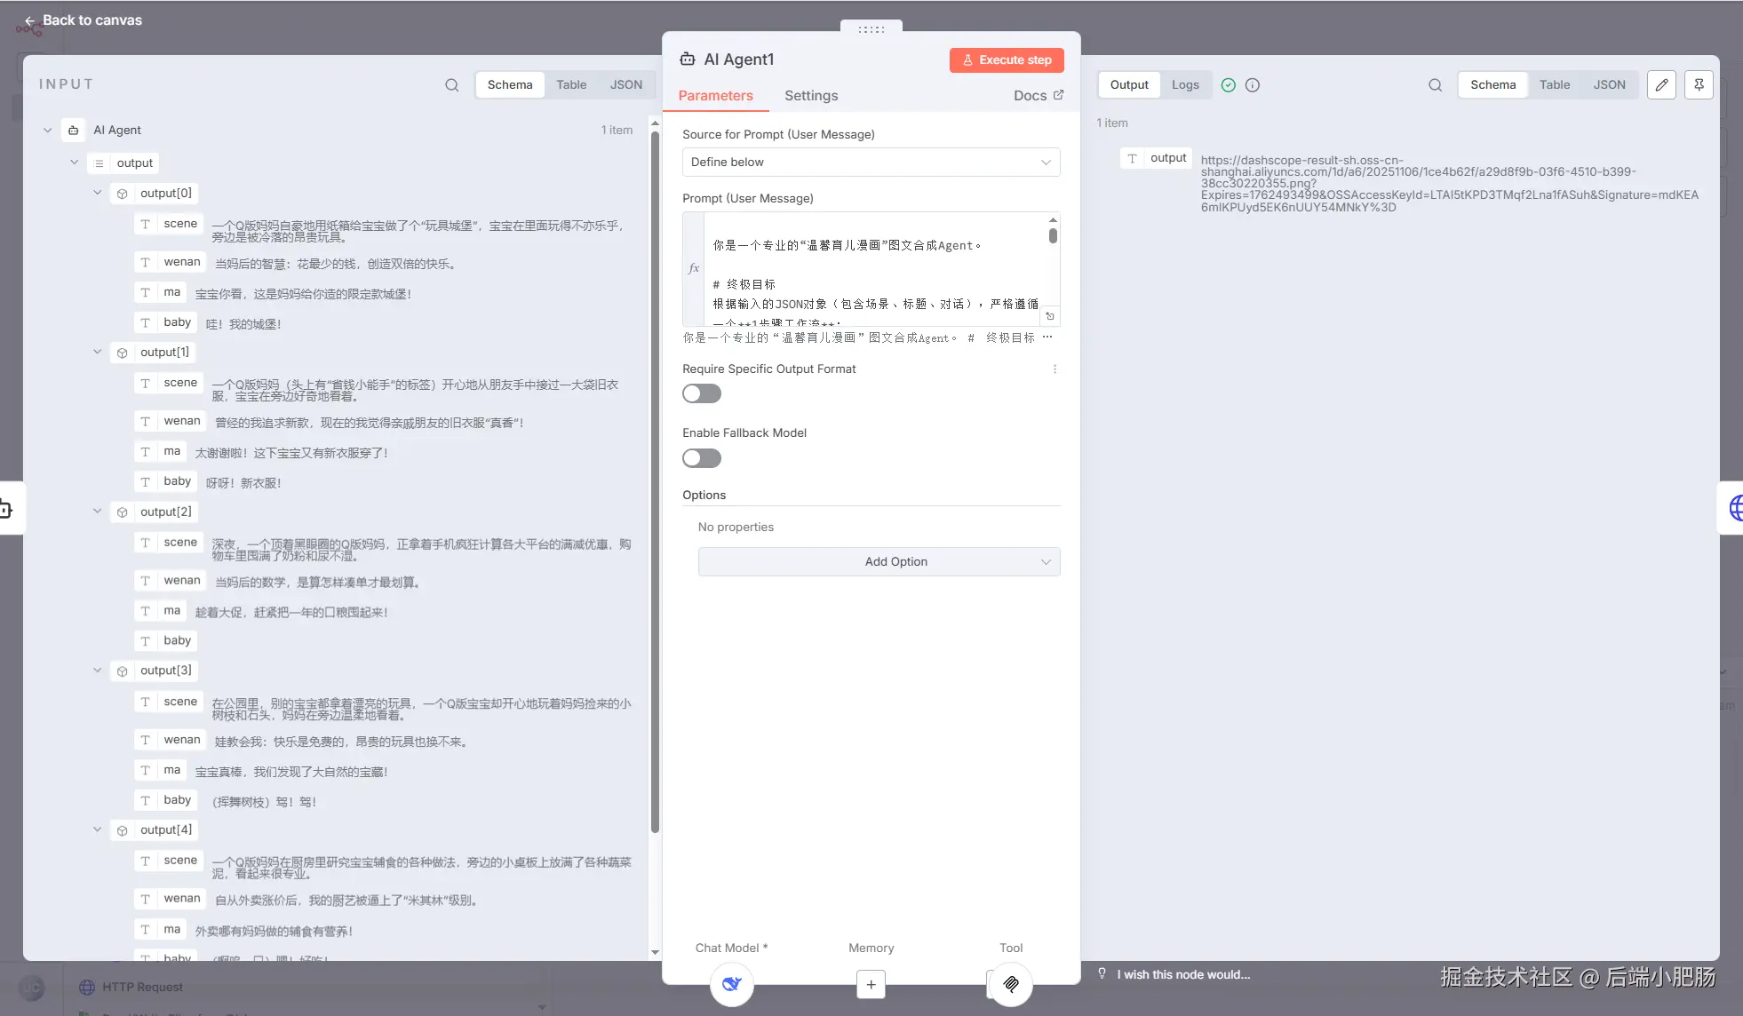The image size is (1743, 1016).
Task: Open the attached Tool node icon
Action: tap(1011, 984)
